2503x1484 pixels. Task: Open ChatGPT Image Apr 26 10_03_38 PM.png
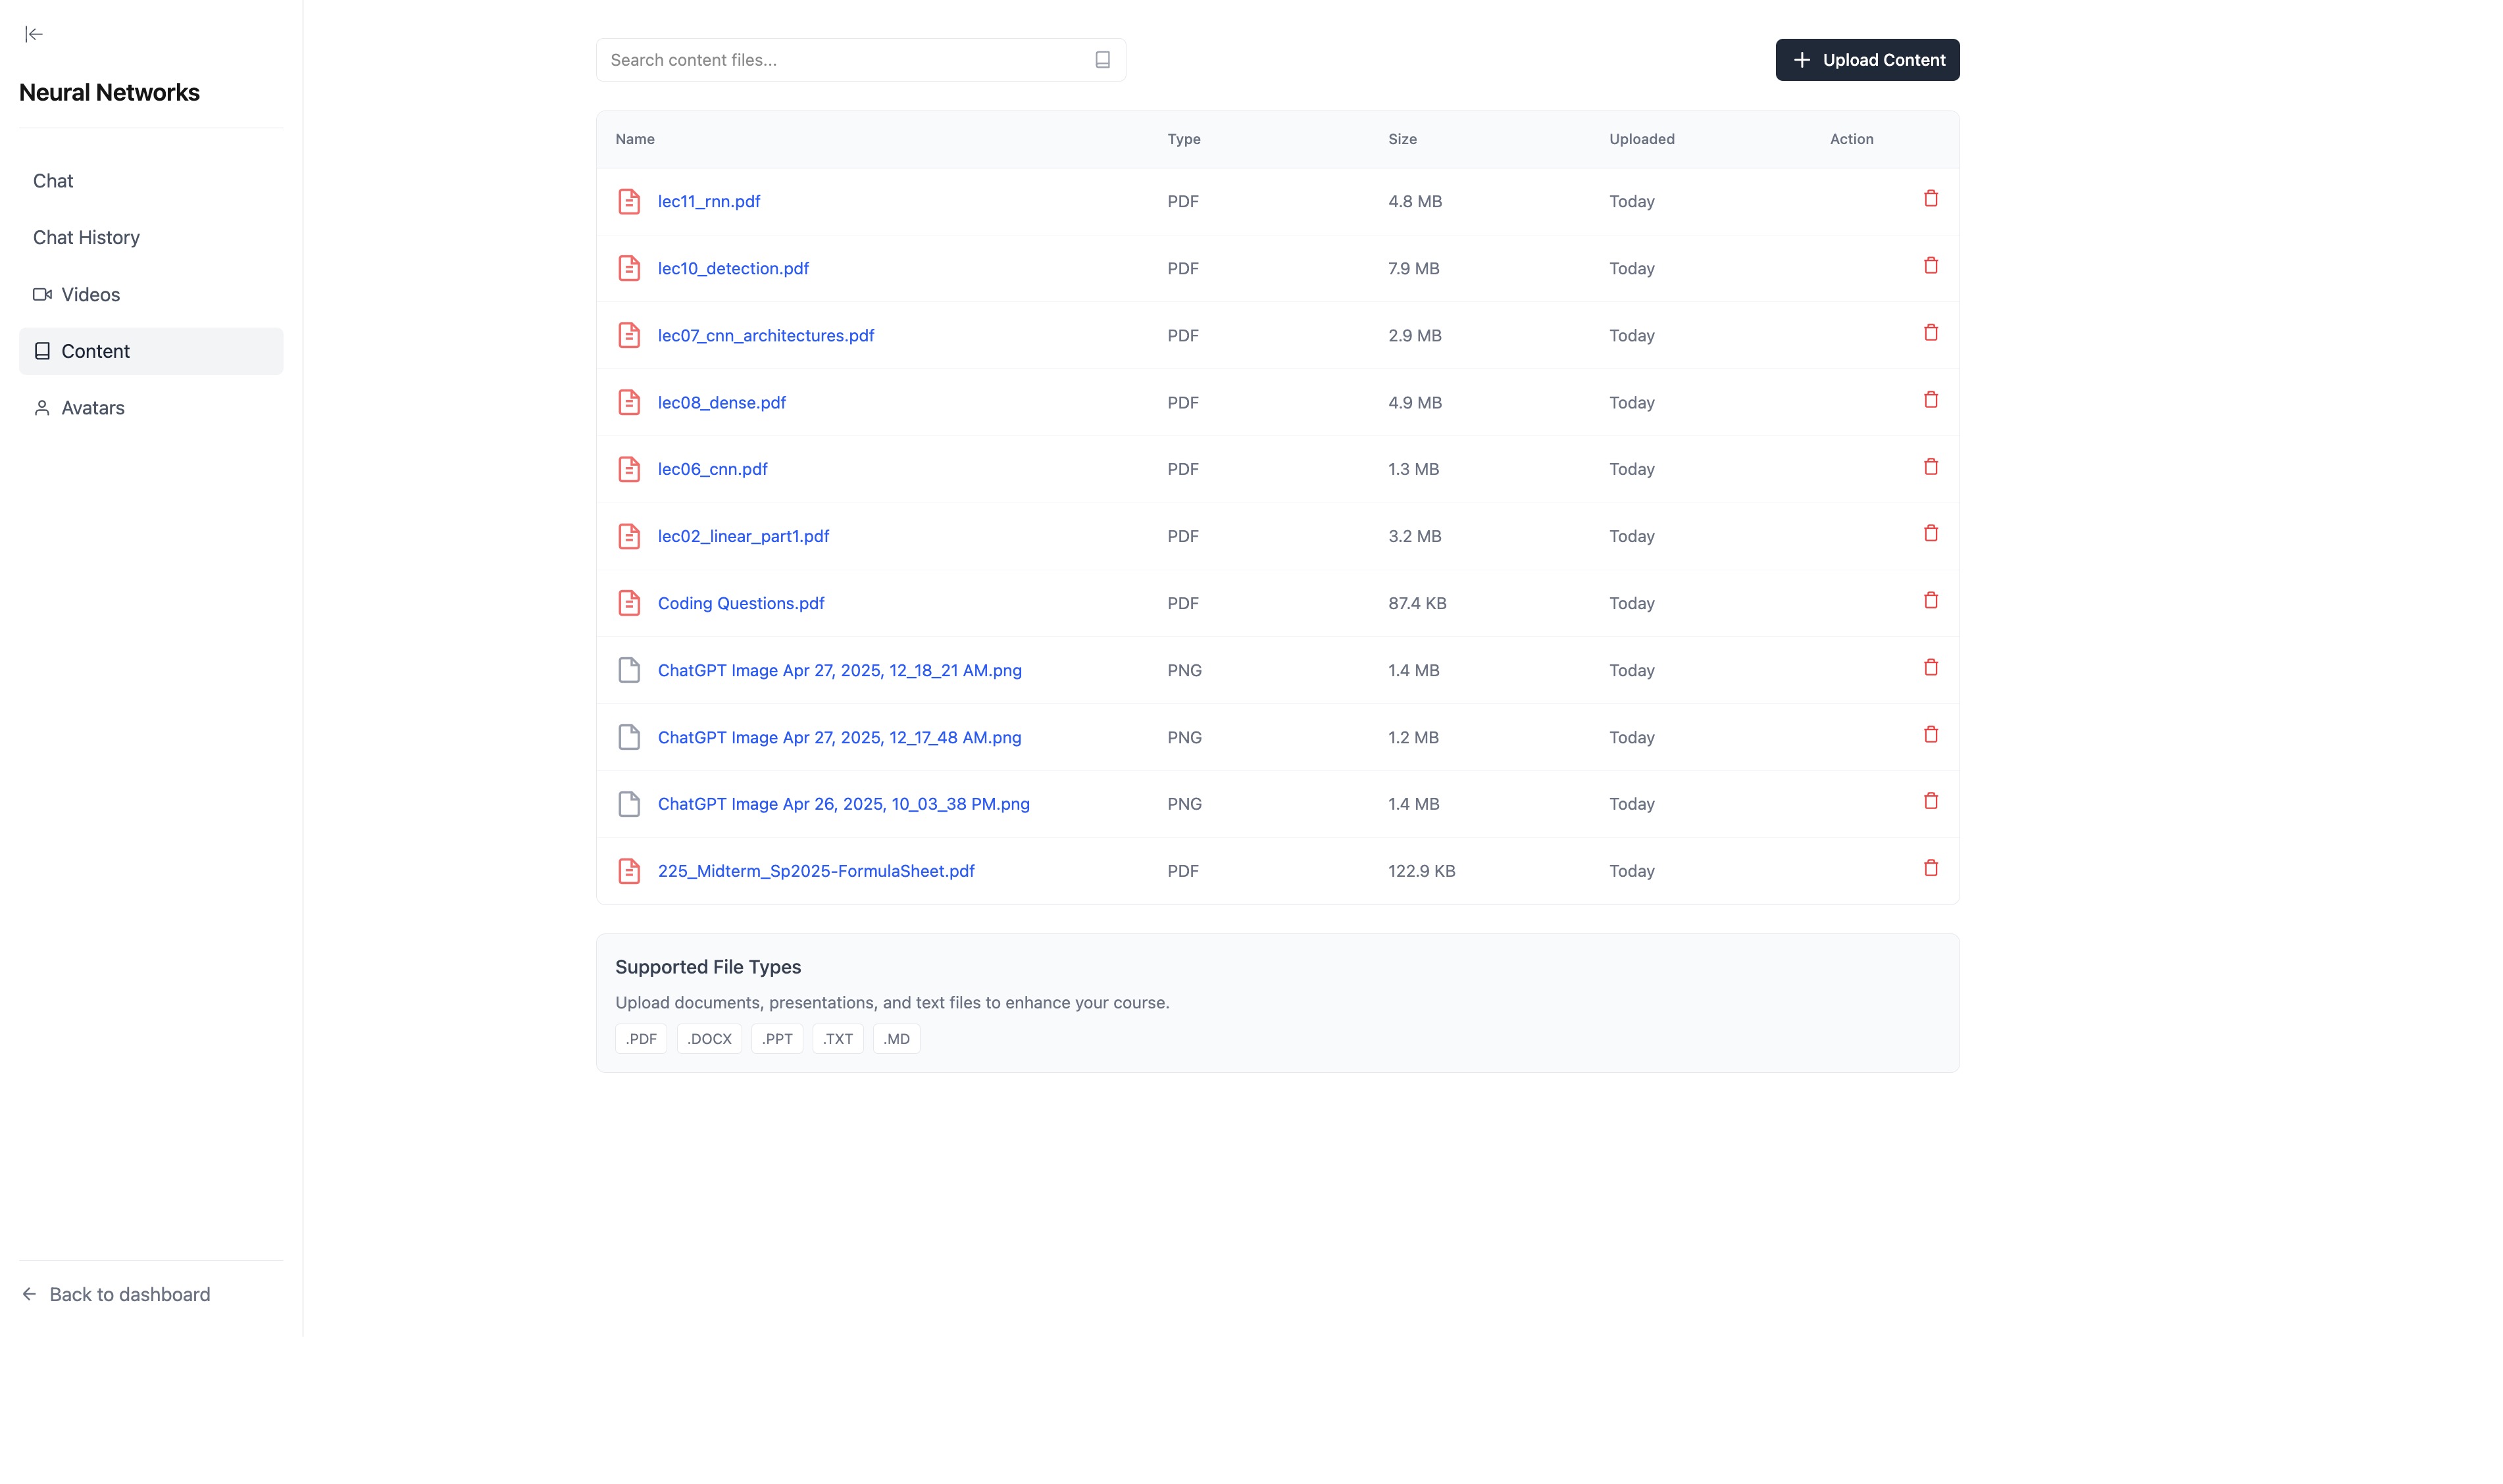[x=843, y=804]
